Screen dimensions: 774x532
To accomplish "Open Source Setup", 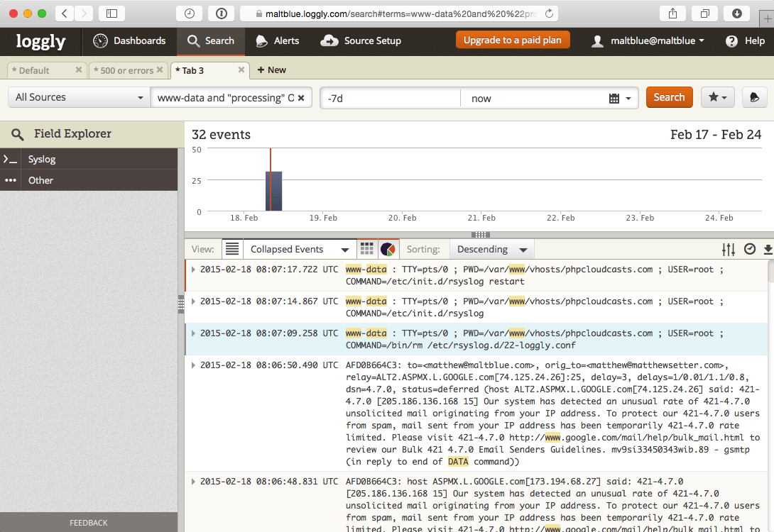I will pyautogui.click(x=361, y=41).
